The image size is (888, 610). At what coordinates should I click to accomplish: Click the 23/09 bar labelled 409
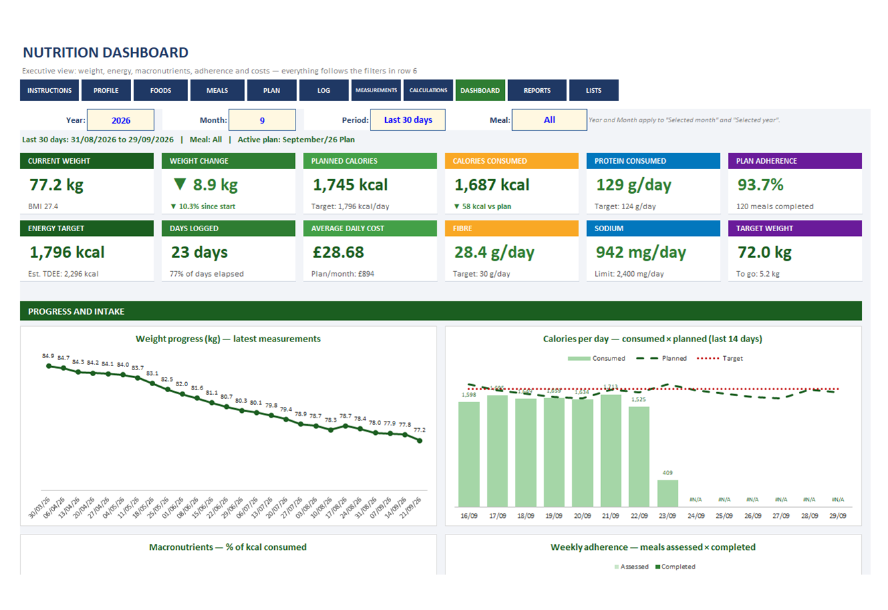point(667,493)
